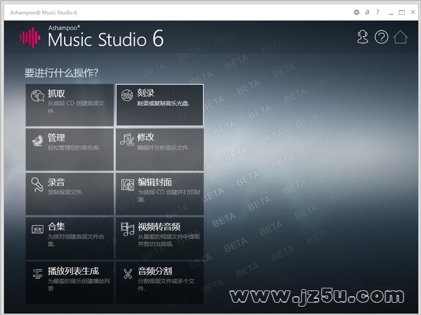The height and width of the screenshot is (315, 421).
Task: Click the 要进行什么操作? heading
Action: pos(62,73)
